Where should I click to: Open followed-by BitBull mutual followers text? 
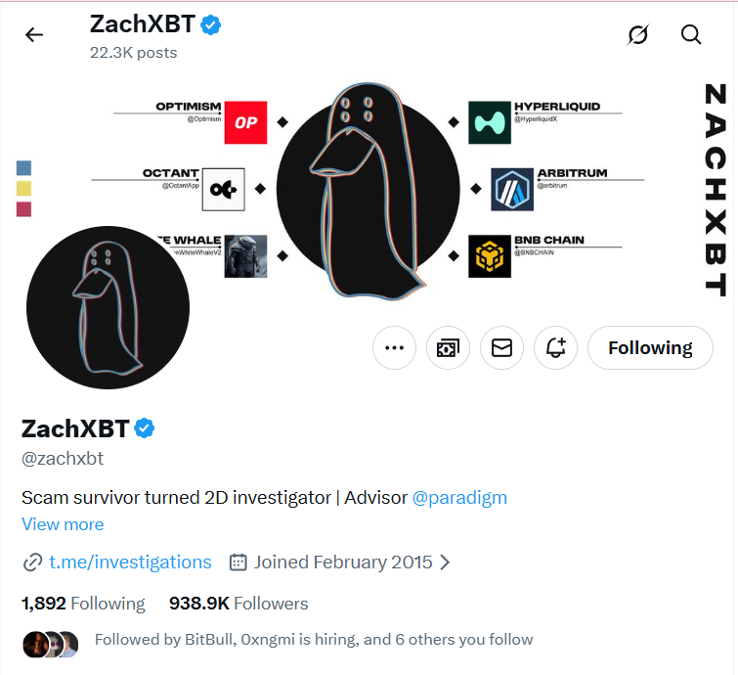click(313, 640)
